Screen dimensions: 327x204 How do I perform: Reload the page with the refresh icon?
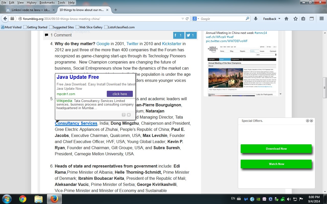tap(187, 19)
